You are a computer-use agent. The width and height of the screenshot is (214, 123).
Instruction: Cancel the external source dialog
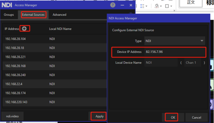pyautogui.click(x=197, y=117)
